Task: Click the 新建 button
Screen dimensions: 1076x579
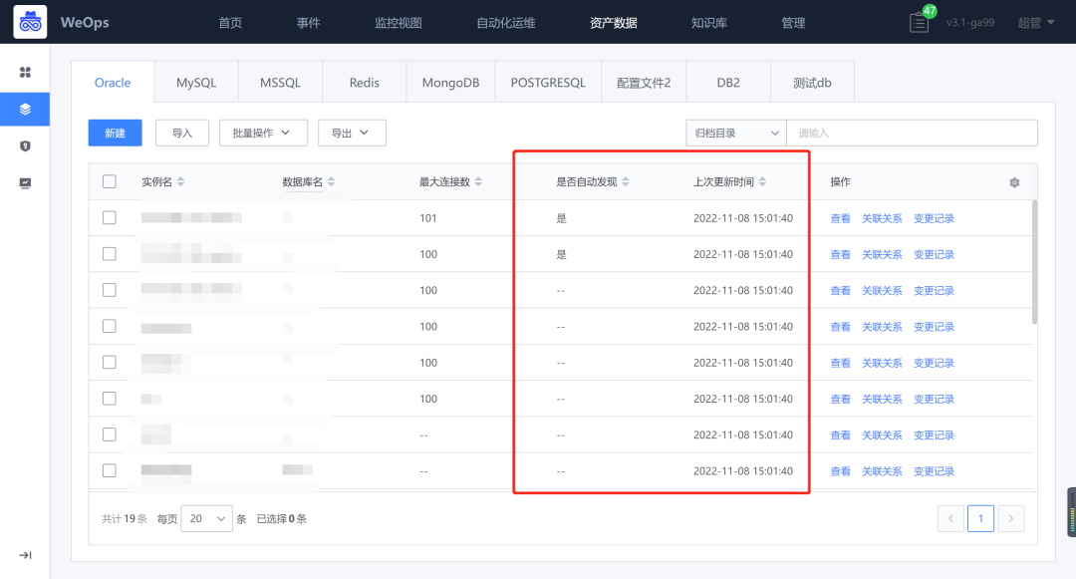Action: 115,133
